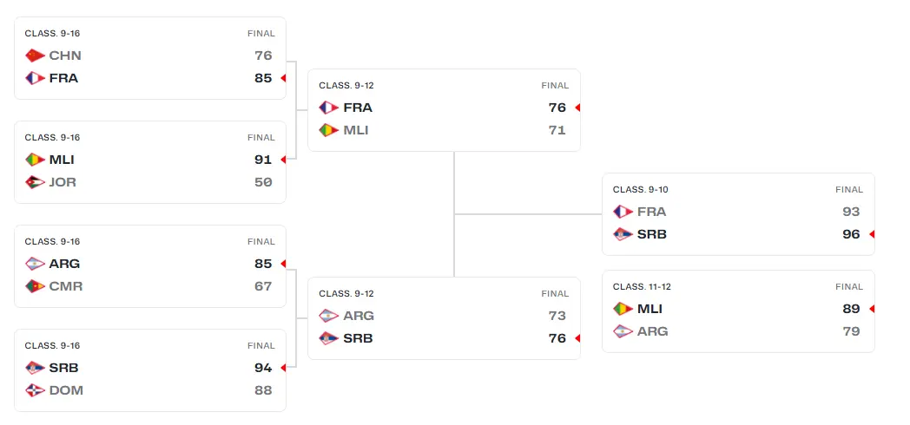
Task: Click the FINAL label on MLI vs JOR card
Action: tap(261, 137)
